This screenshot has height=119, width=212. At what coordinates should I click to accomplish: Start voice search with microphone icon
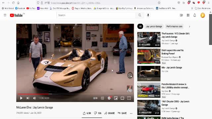pyautogui.click(x=148, y=15)
